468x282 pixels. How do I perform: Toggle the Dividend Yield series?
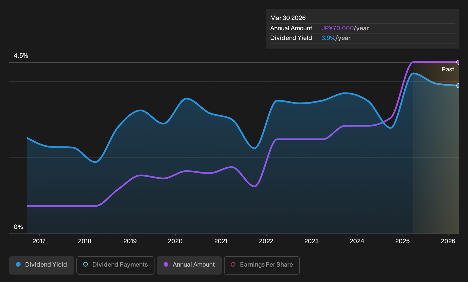[42, 265]
